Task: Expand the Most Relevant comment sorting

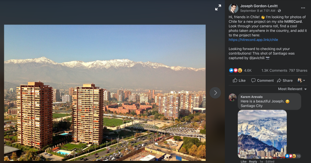Action: 292,89
